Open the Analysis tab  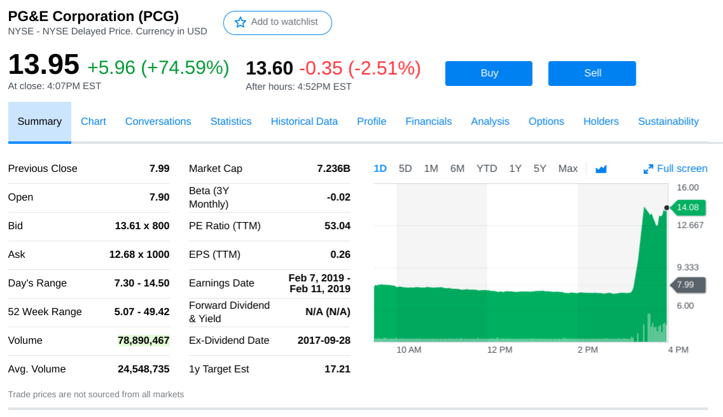coord(490,122)
